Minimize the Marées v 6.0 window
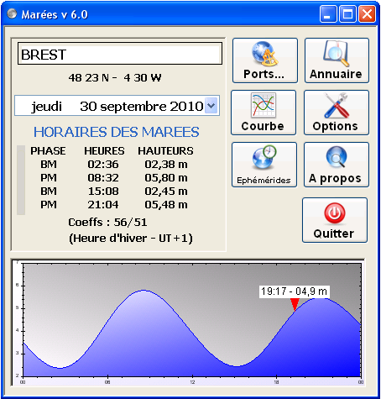Image resolution: width=381 pixels, height=399 pixels. point(328,13)
